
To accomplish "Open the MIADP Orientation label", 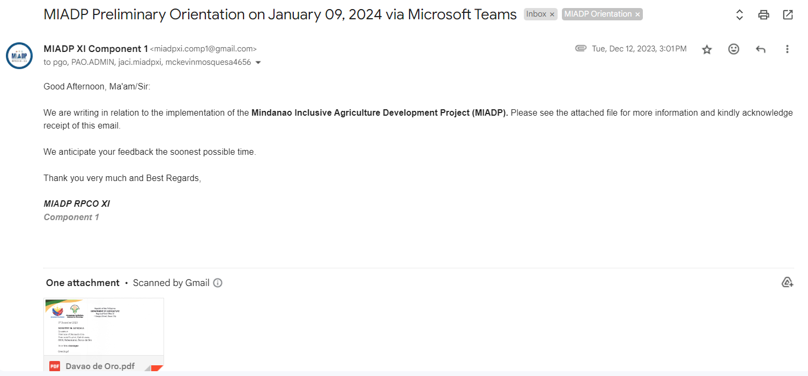I will click(x=597, y=14).
